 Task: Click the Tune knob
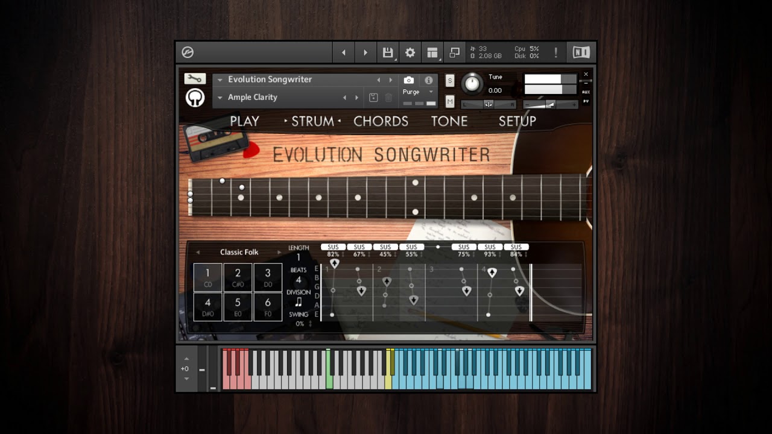(x=473, y=83)
